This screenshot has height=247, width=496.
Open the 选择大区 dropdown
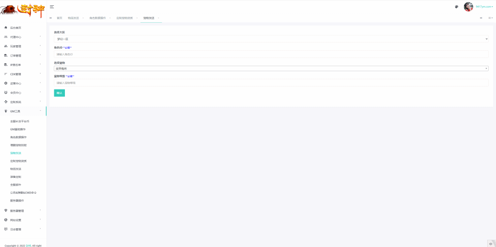[x=271, y=39]
